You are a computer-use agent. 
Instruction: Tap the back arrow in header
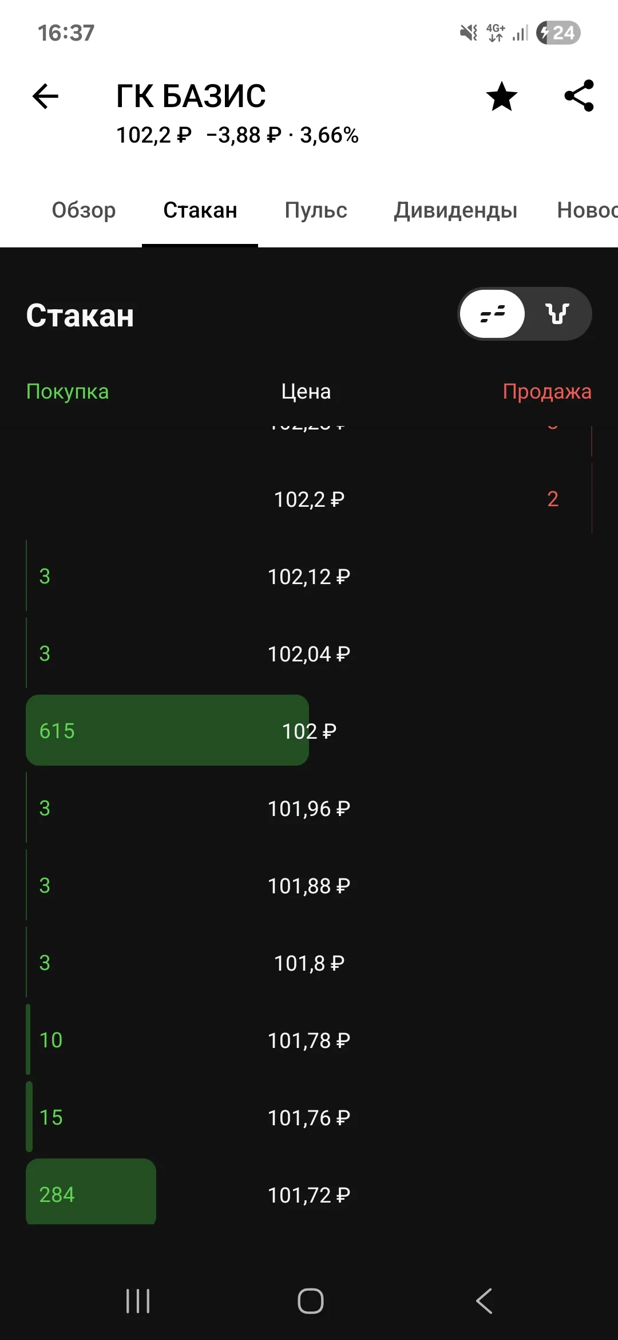(46, 96)
